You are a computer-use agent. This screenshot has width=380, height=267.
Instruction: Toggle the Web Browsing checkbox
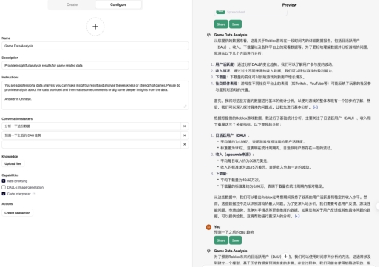click(x=4, y=181)
